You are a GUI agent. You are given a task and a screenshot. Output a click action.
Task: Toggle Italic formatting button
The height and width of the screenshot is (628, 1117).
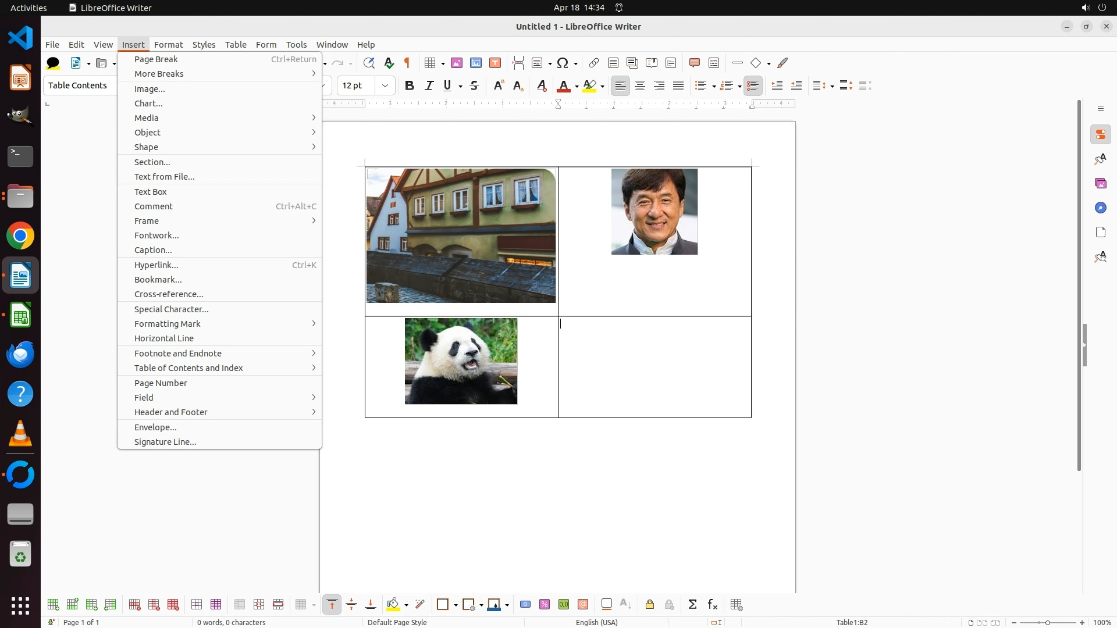(x=429, y=85)
